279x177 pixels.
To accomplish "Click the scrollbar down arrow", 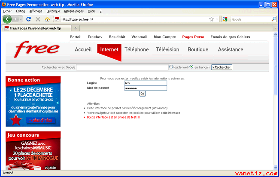I will [276, 168].
